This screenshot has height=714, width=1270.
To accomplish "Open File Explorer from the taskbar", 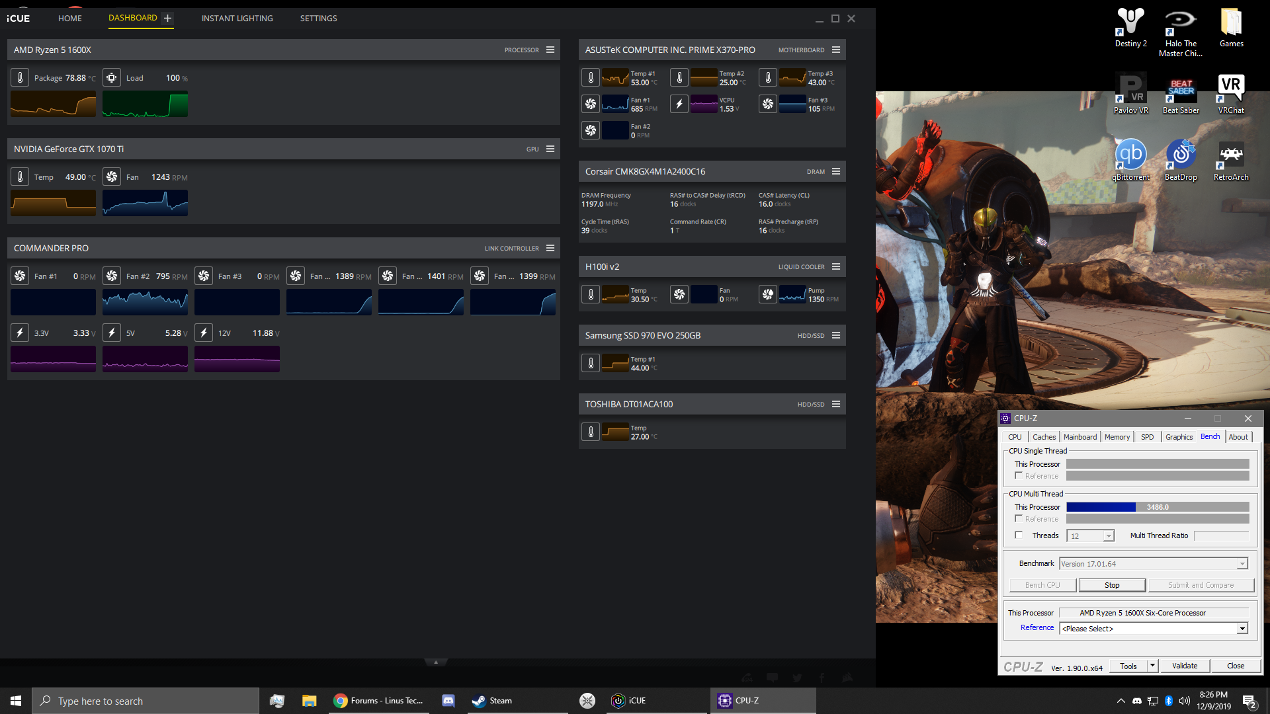I will [309, 701].
